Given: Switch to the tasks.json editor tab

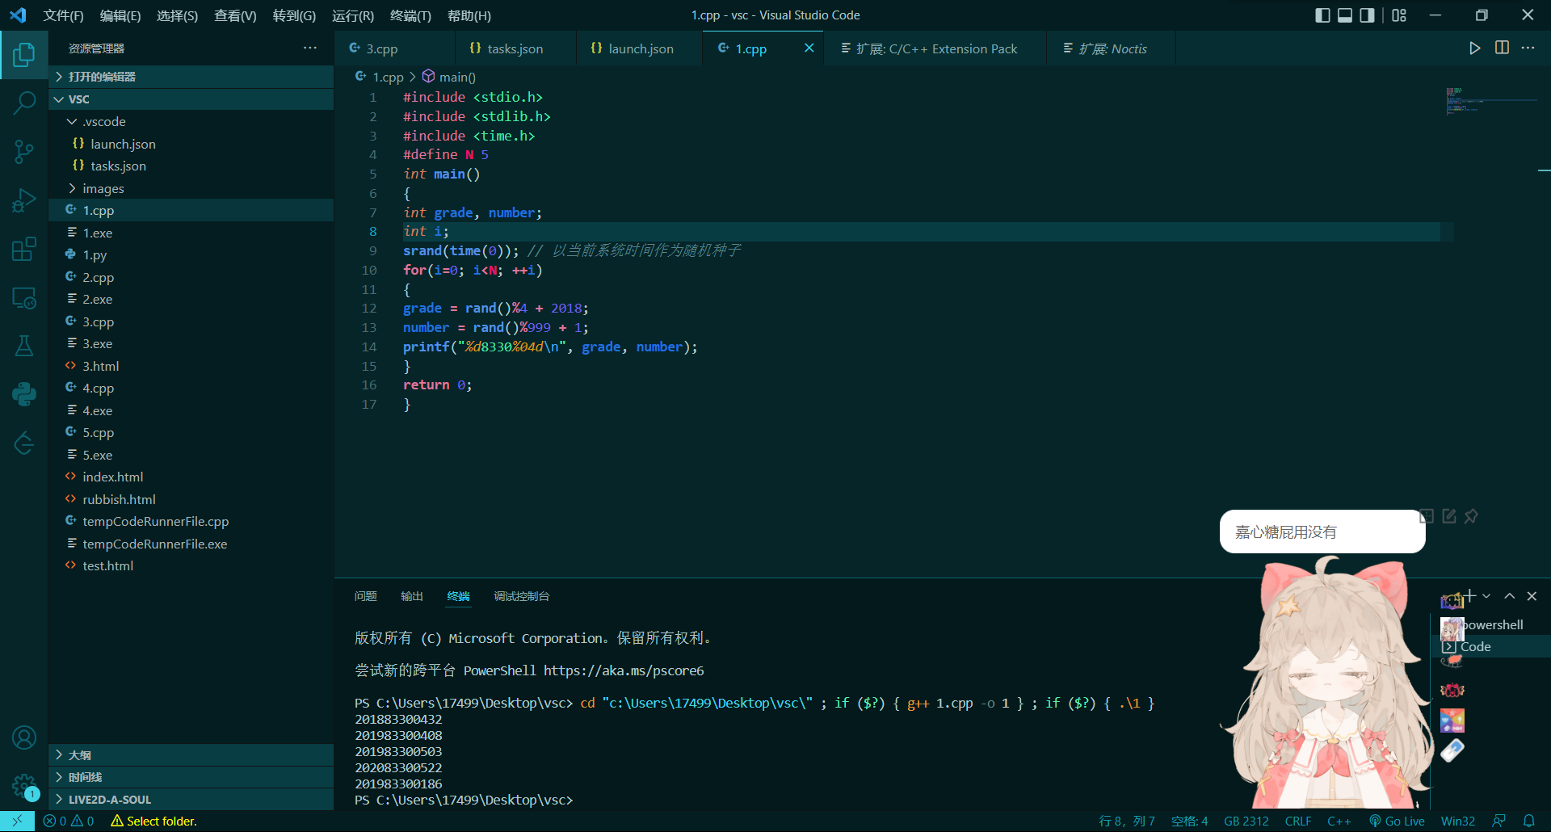Looking at the screenshot, I should (x=515, y=48).
